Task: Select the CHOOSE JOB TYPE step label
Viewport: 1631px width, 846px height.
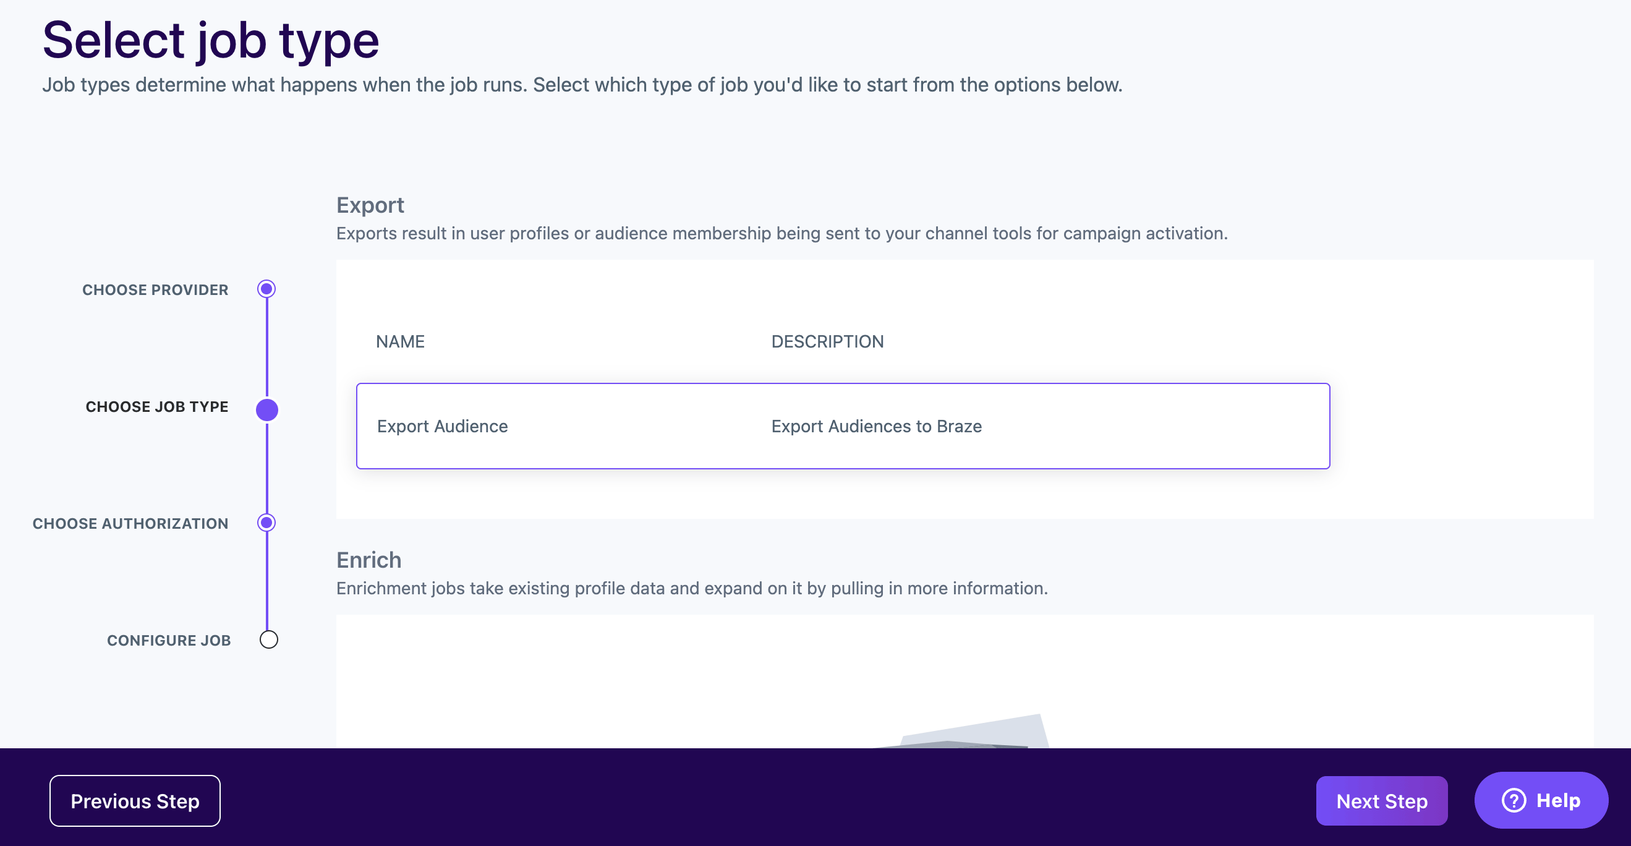Action: click(x=157, y=406)
